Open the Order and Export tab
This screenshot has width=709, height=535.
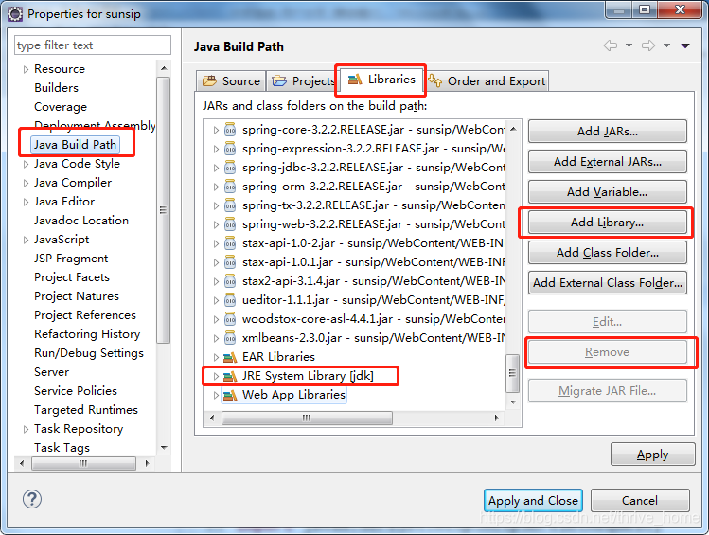[x=487, y=80]
